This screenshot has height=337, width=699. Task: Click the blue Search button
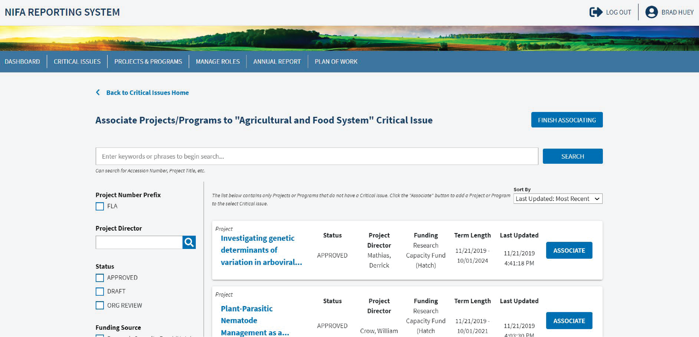tap(572, 156)
